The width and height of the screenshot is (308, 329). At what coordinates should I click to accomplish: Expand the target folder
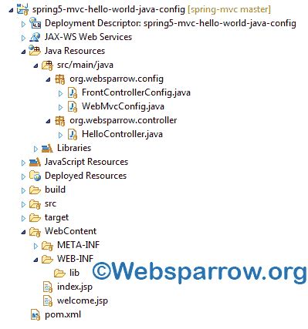tap(23, 218)
